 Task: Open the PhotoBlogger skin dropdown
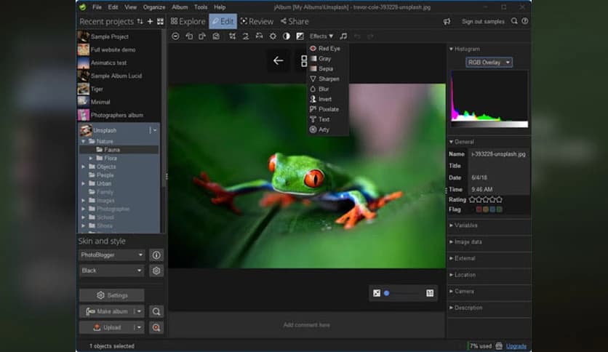pos(112,255)
